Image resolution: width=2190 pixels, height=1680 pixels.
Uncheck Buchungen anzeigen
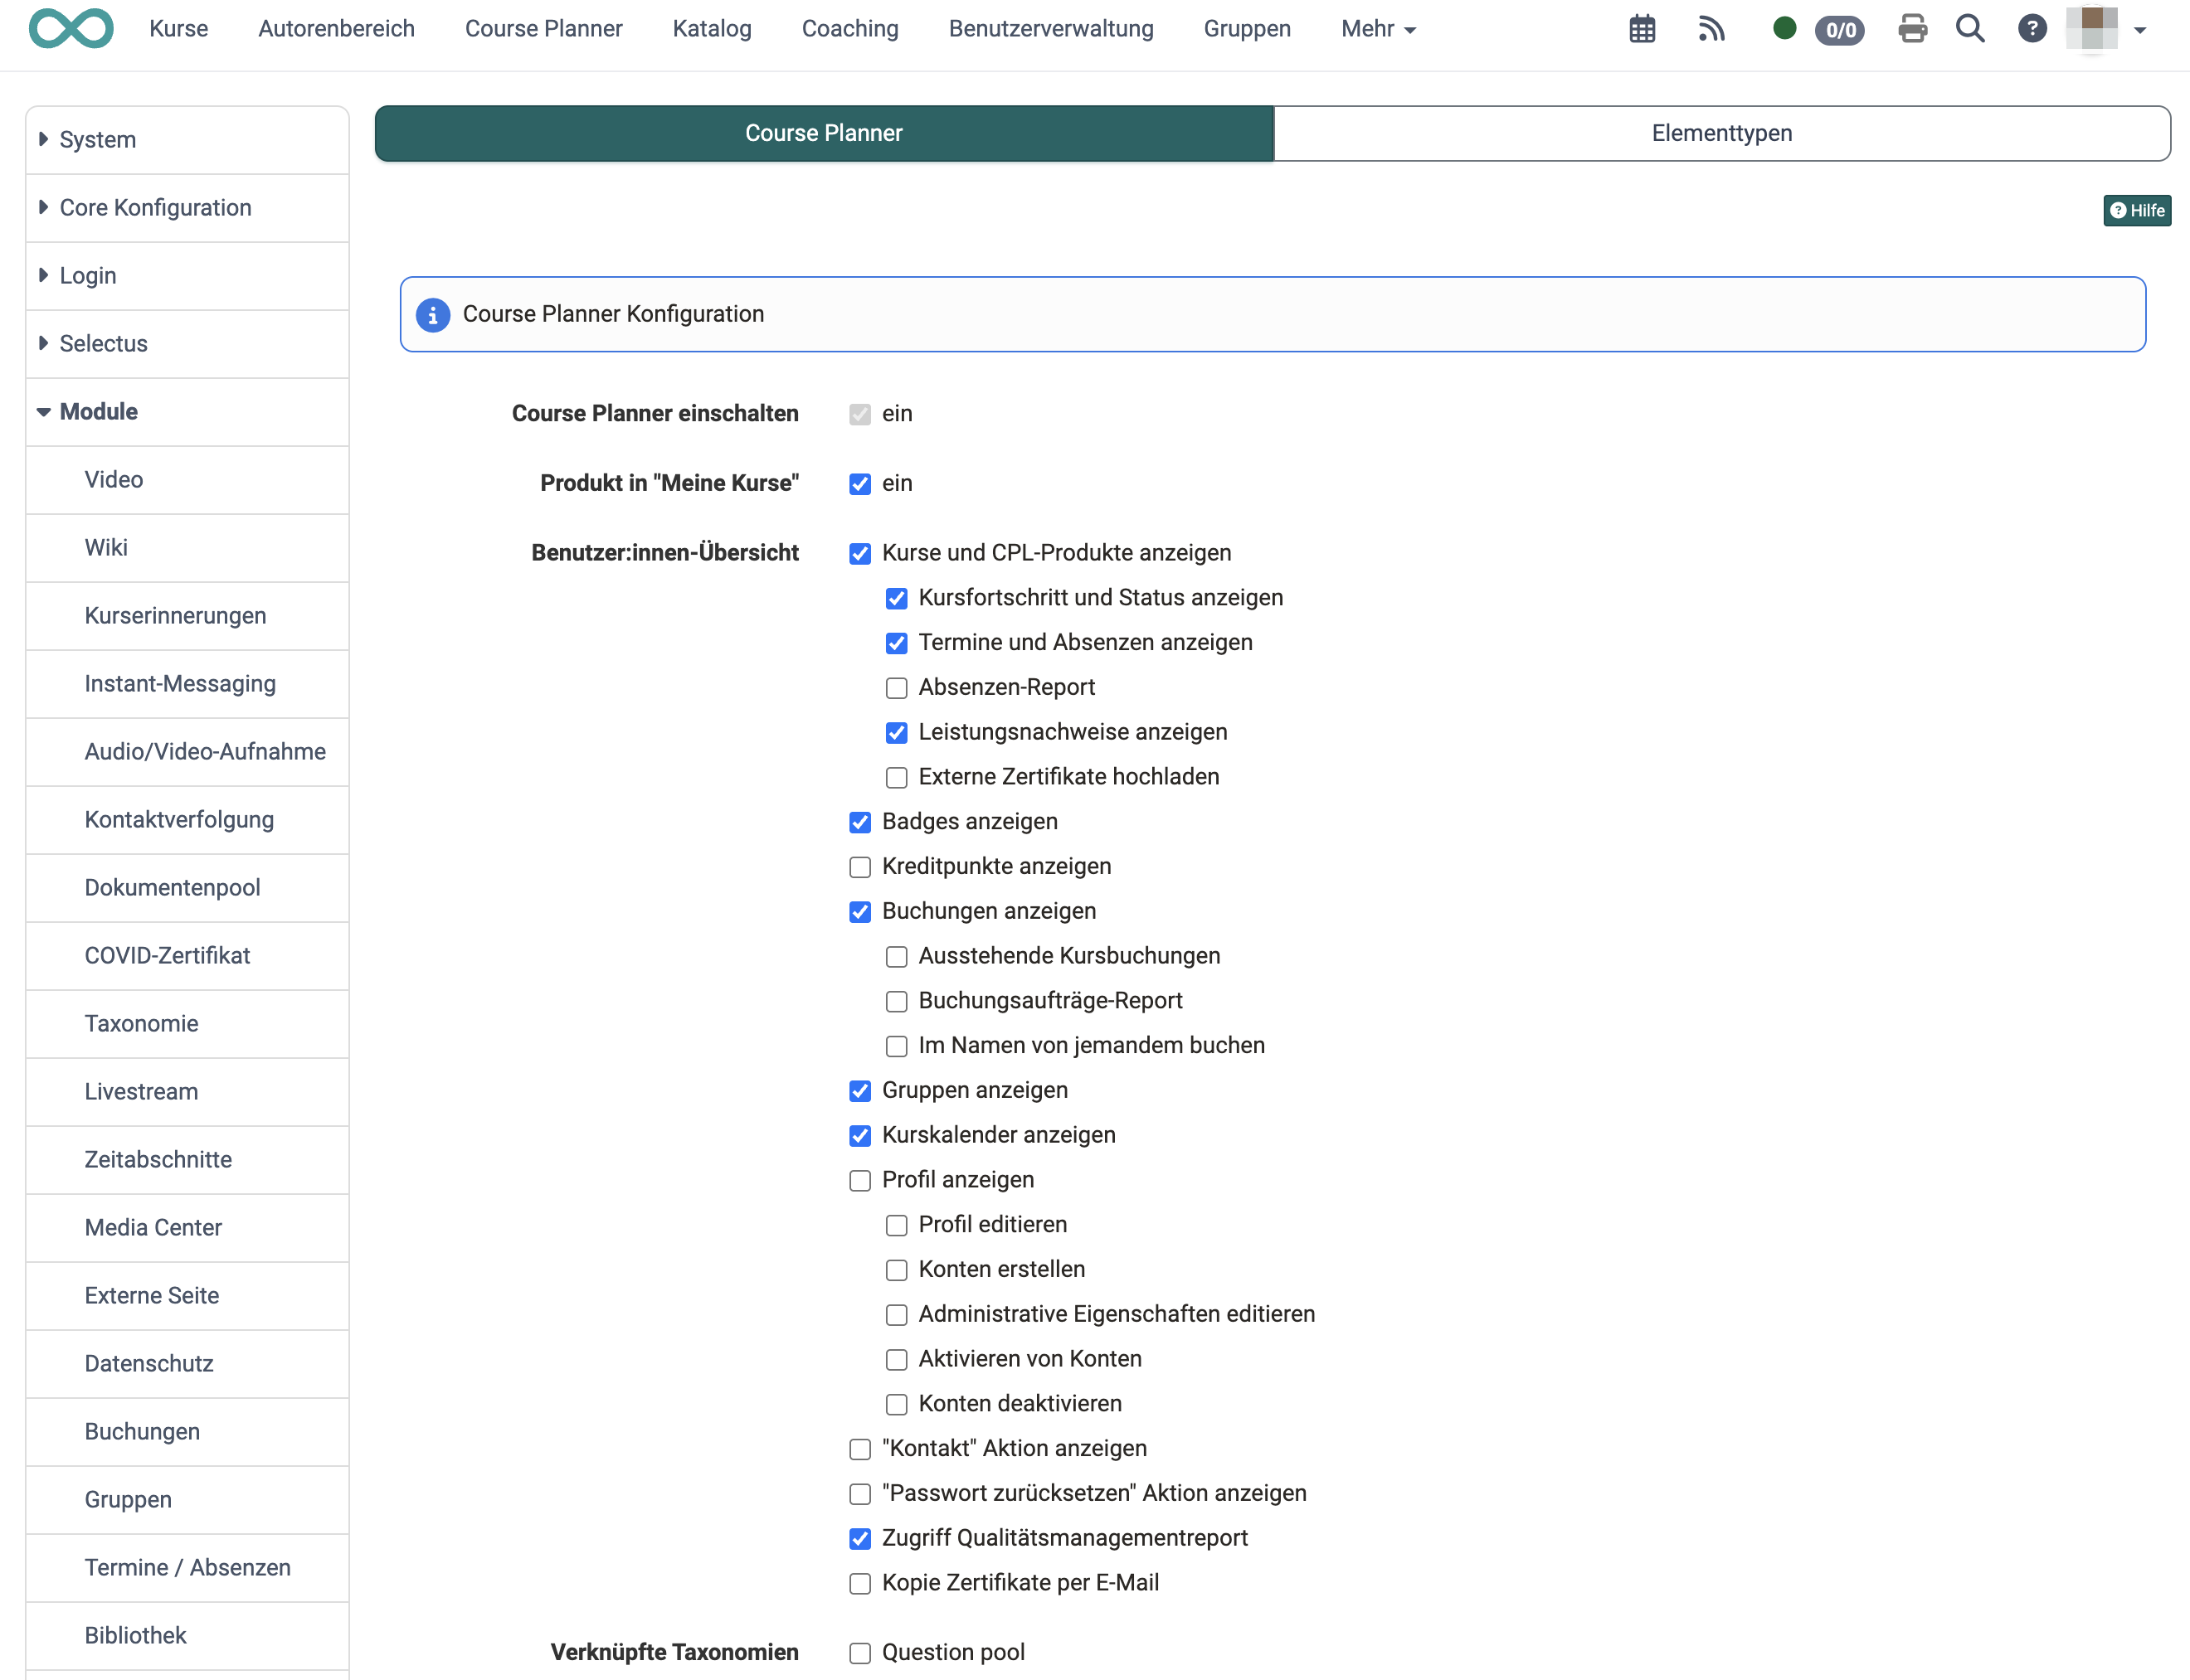[x=860, y=912]
